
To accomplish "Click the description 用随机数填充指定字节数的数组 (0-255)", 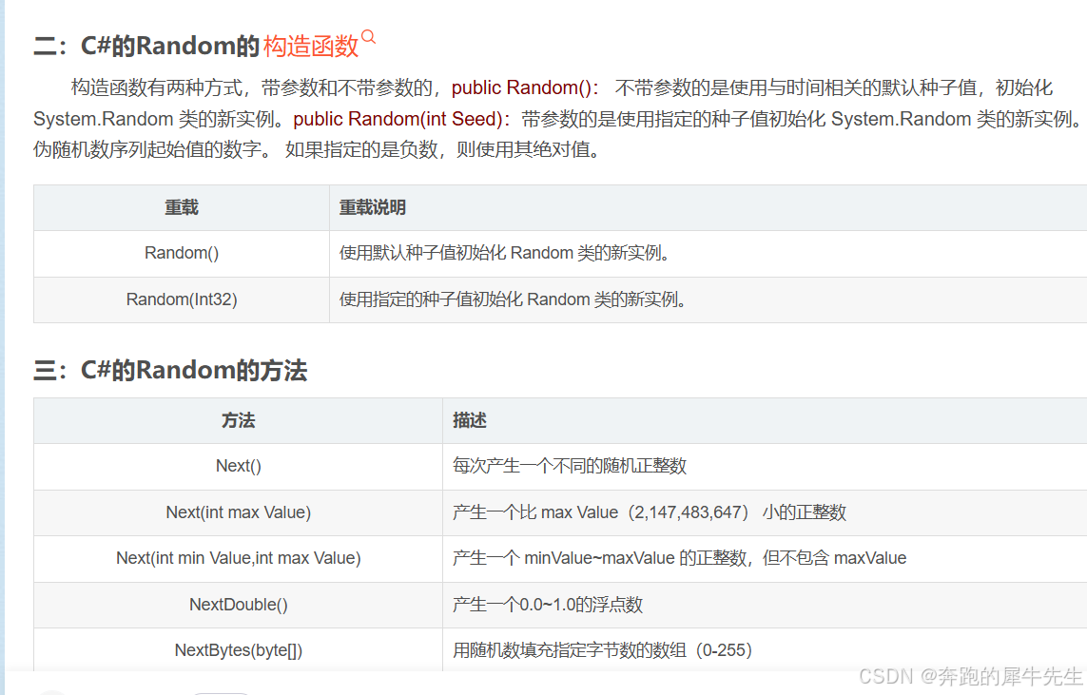I will (602, 650).
